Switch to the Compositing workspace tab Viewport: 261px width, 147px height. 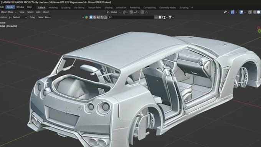149,8
